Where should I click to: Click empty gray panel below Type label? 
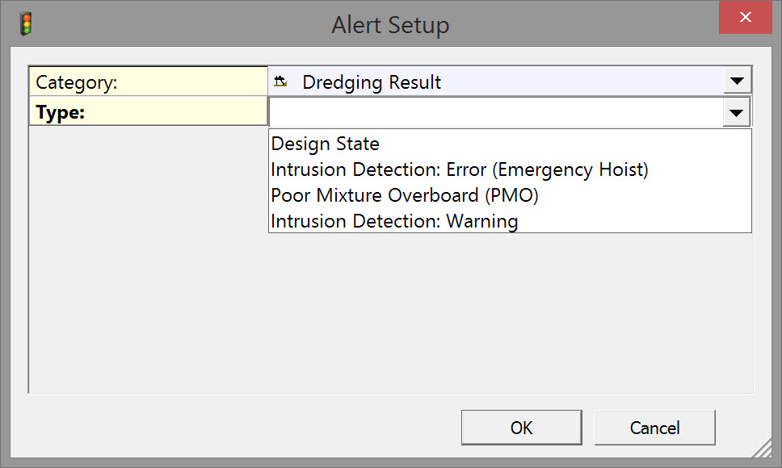pos(148,258)
